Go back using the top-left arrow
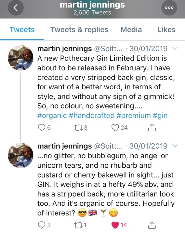 [x=15, y=8]
